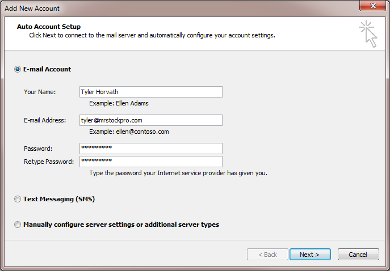
Task: Click the wizard cursor icon in header
Action: pyautogui.click(x=367, y=34)
